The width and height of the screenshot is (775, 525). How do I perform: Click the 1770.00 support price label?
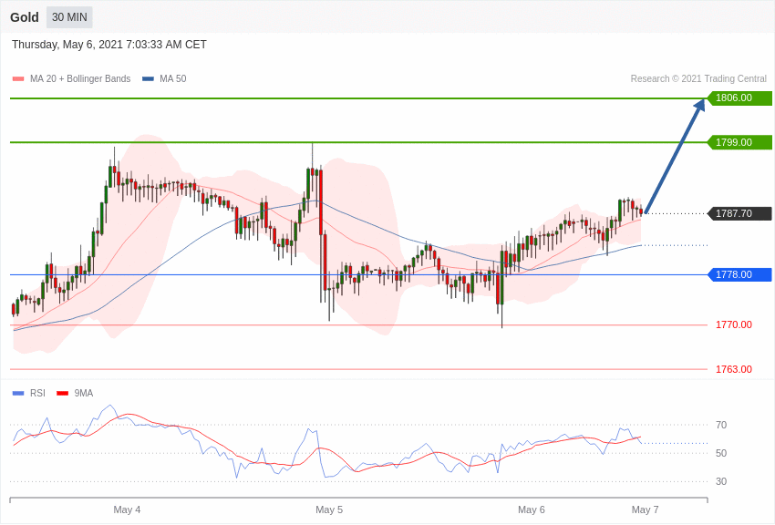733,324
